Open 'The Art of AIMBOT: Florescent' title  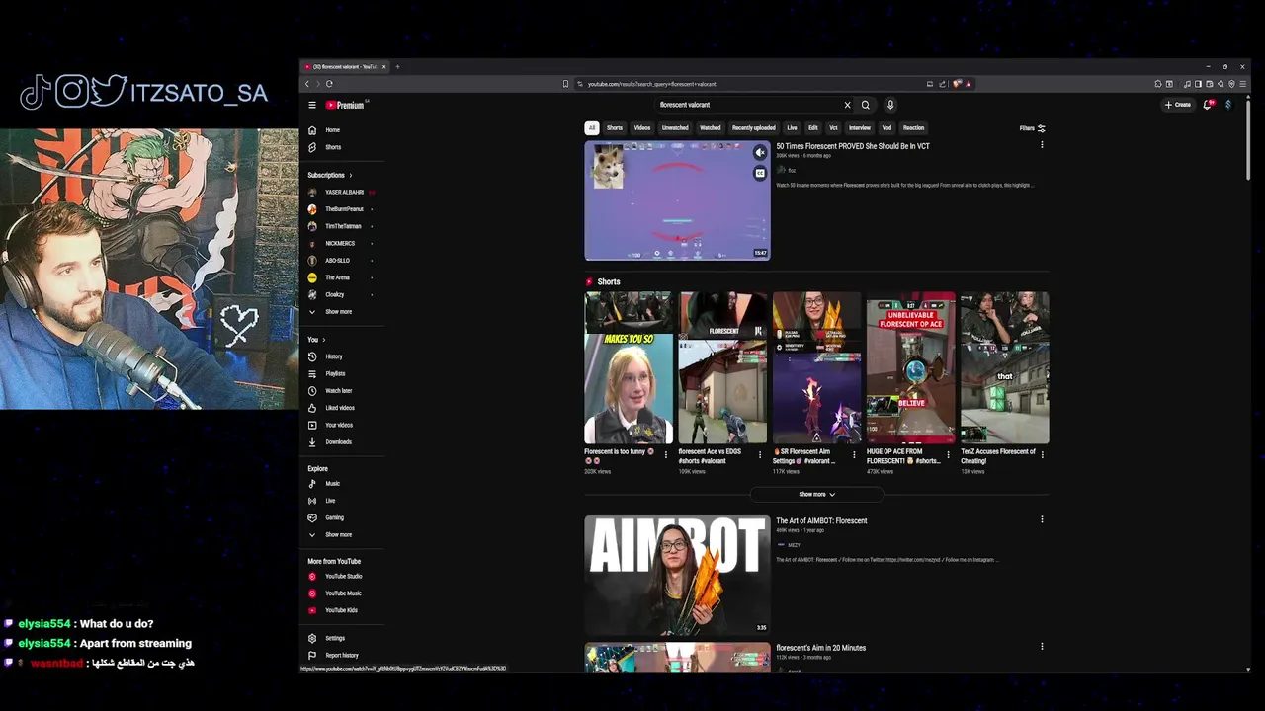coord(821,521)
